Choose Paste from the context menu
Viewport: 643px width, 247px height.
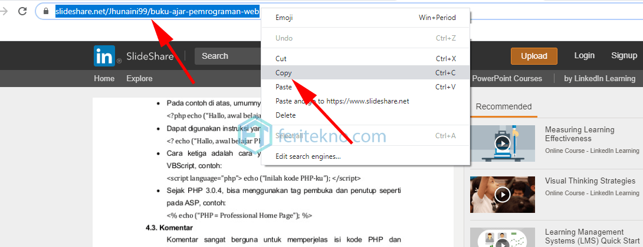(x=366, y=87)
